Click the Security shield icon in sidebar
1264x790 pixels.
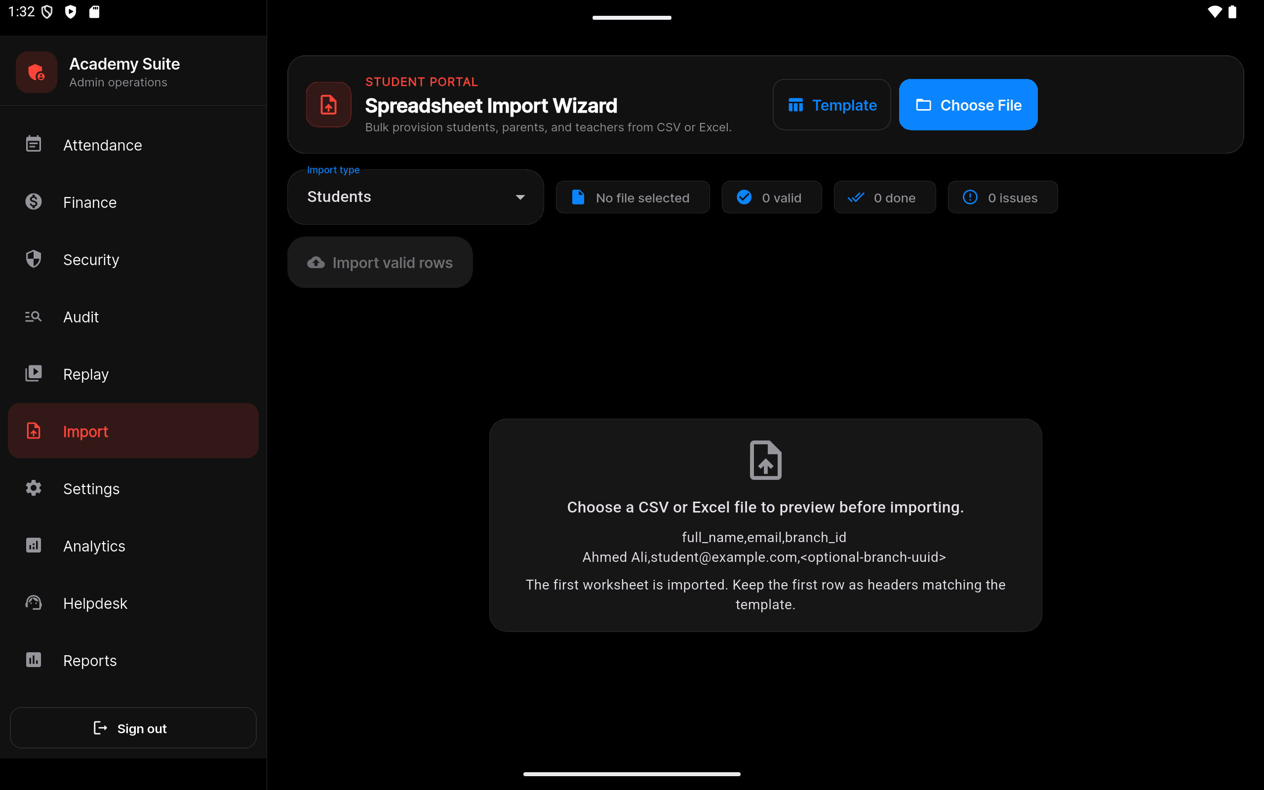click(x=34, y=259)
